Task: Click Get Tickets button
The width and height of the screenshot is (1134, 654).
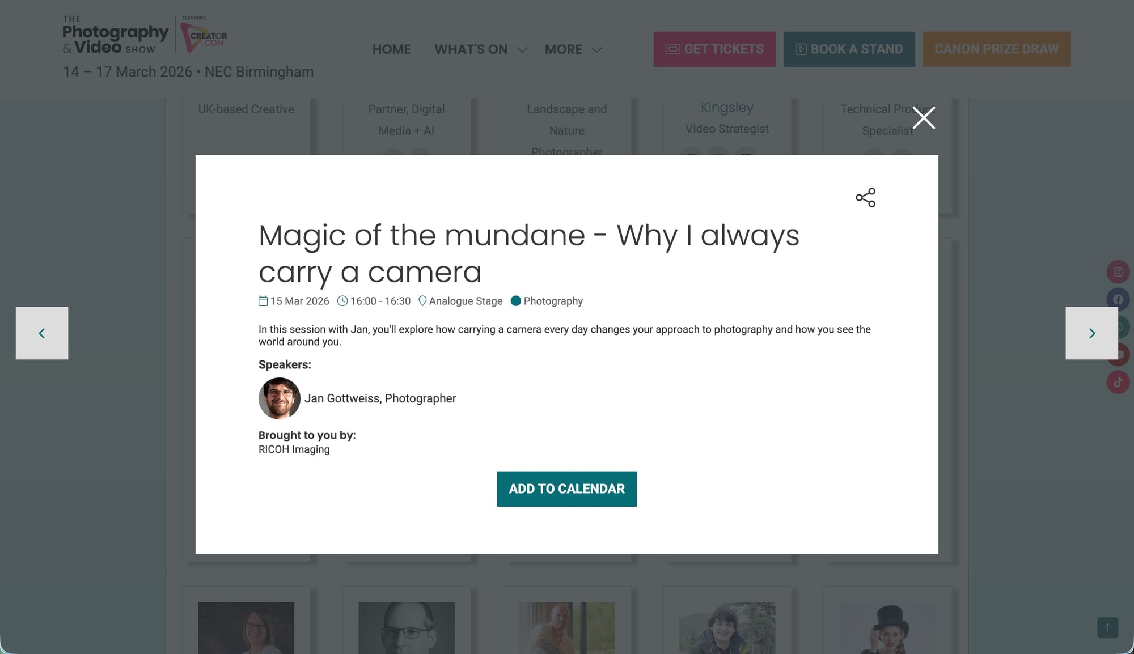Action: pos(714,49)
